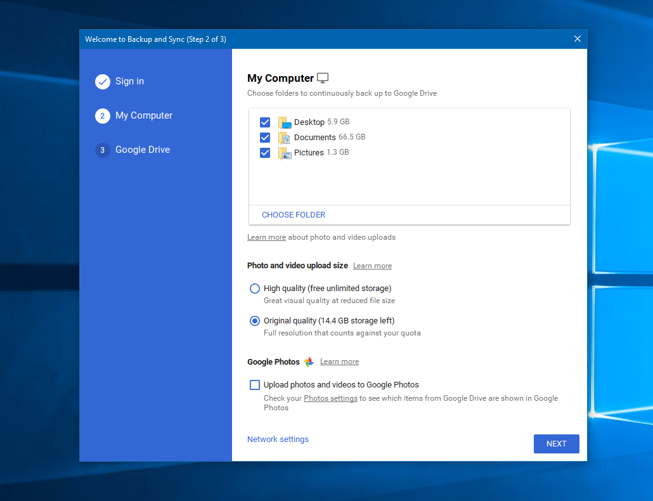653x501 pixels.
Task: Click 'Photo and video upload size' heading
Action: point(297,265)
